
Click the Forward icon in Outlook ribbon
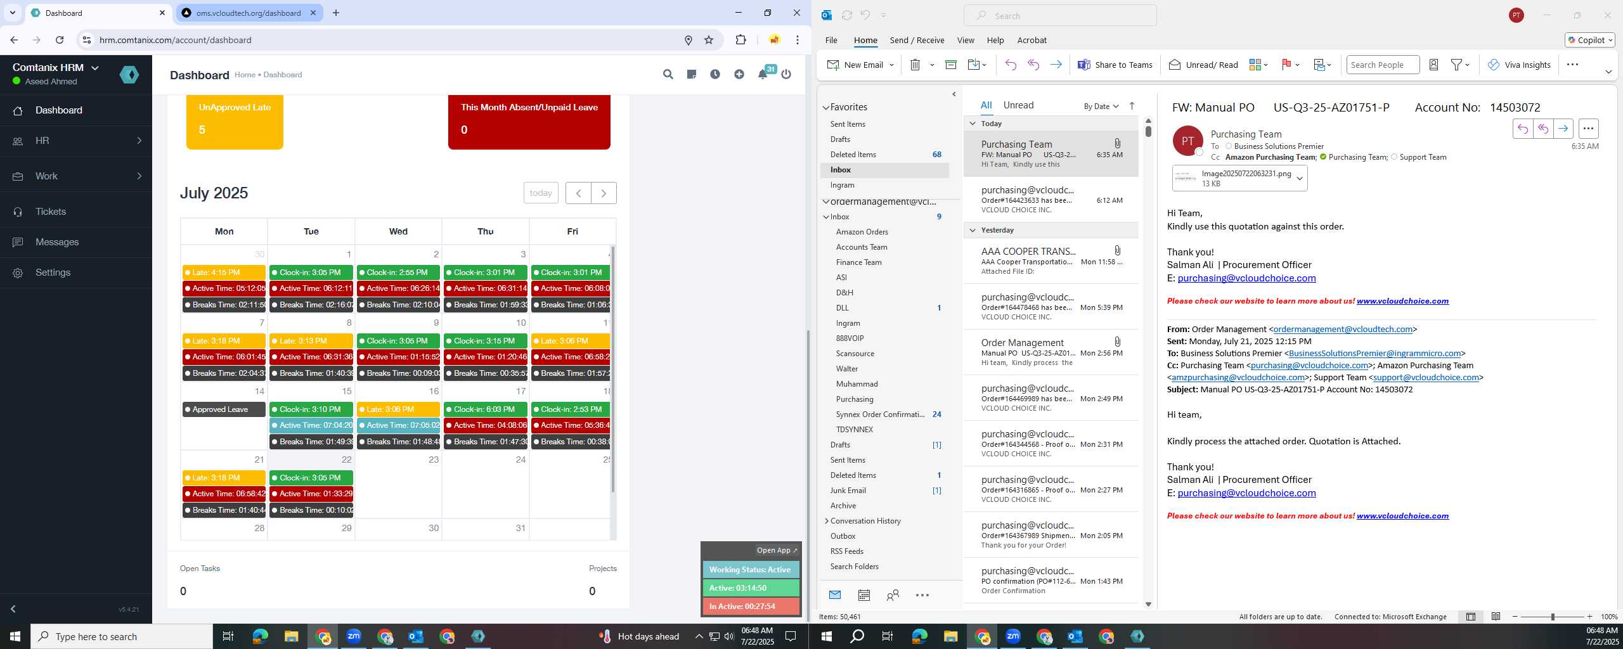coord(1056,65)
